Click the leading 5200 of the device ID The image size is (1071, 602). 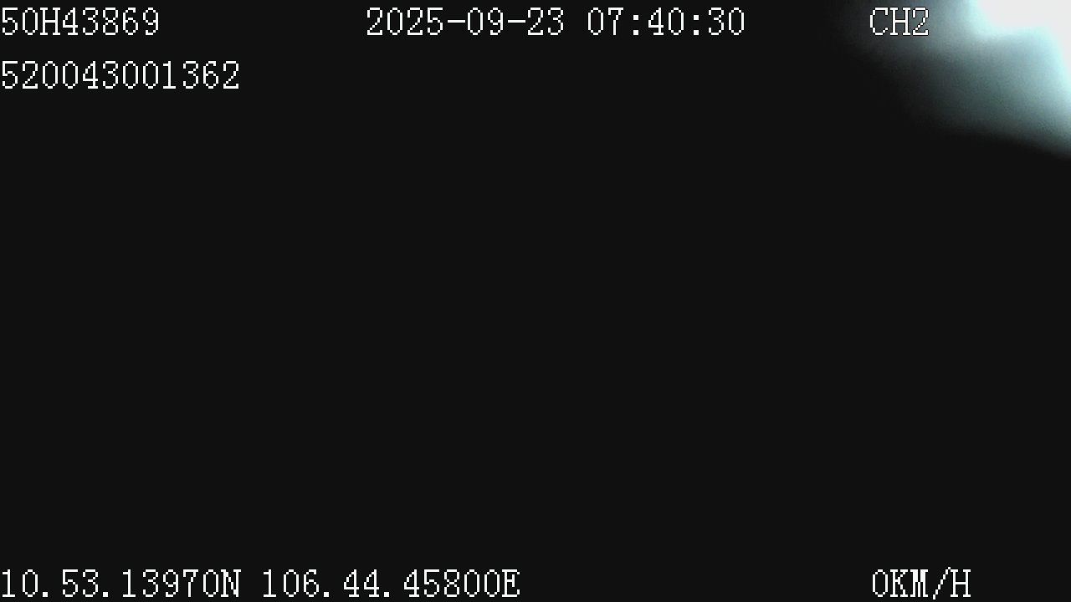40,76
